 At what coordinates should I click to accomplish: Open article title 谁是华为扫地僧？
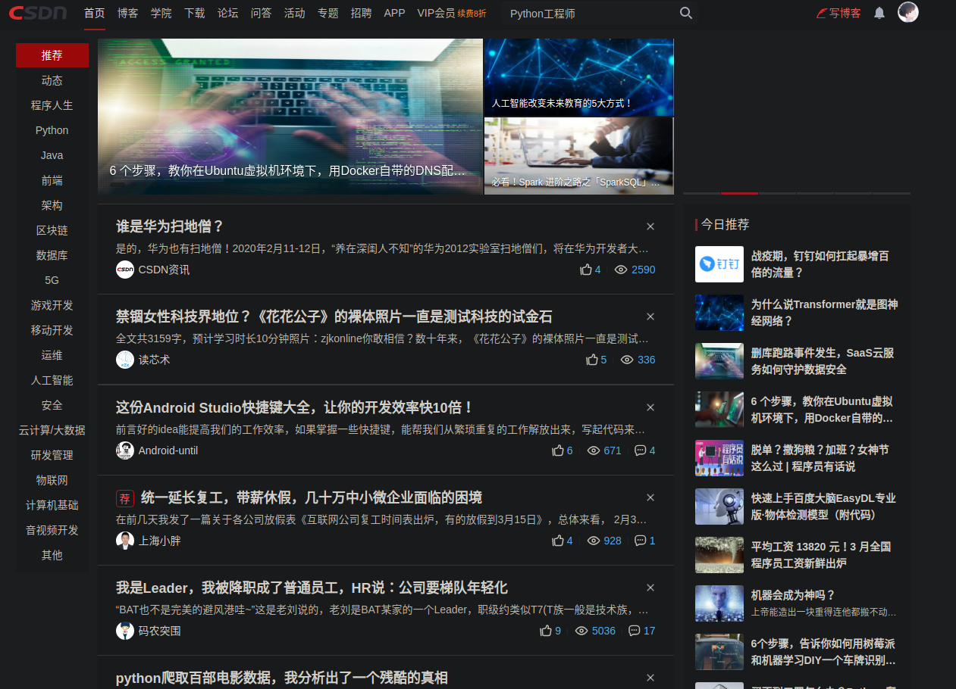coord(170,226)
